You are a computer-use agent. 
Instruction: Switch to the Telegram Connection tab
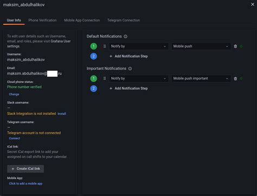[x=124, y=21]
